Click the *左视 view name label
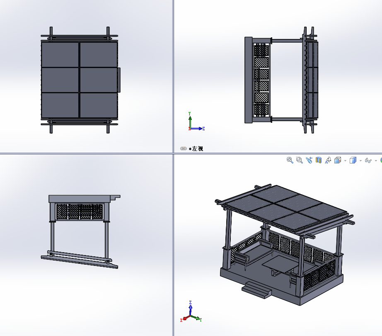Image resolution: width=382 pixels, height=336 pixels. (196, 149)
